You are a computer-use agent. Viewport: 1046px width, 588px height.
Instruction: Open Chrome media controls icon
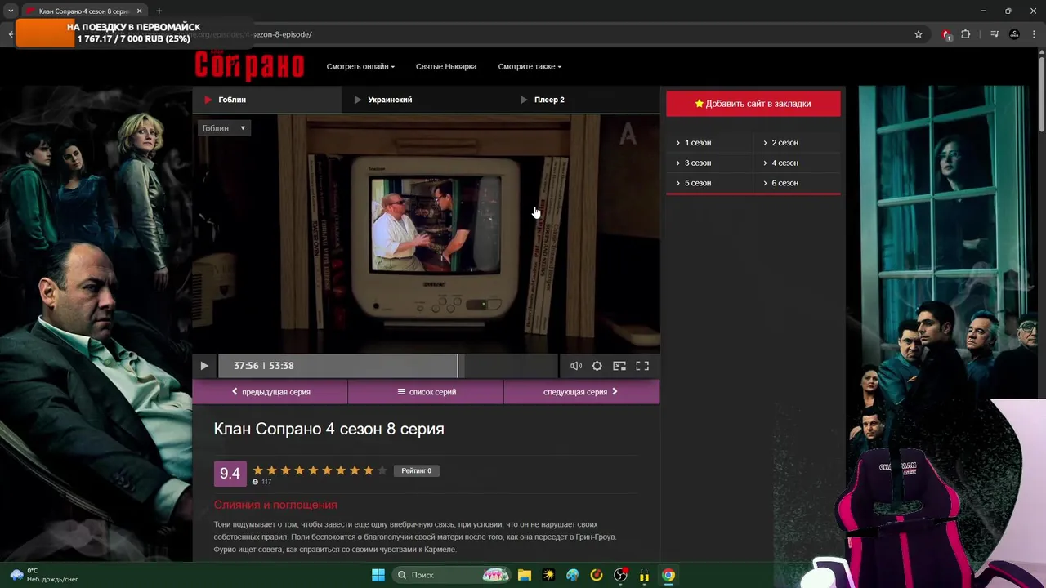click(995, 34)
